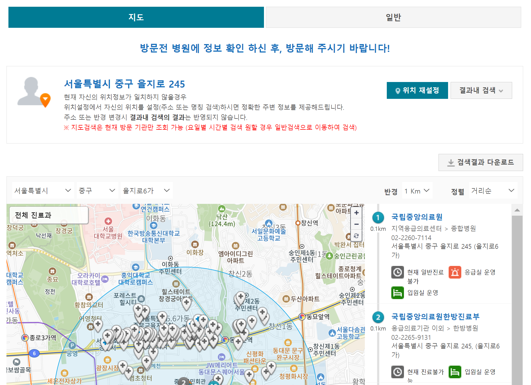Click the user location avatar icon
531x385 pixels.
34,92
